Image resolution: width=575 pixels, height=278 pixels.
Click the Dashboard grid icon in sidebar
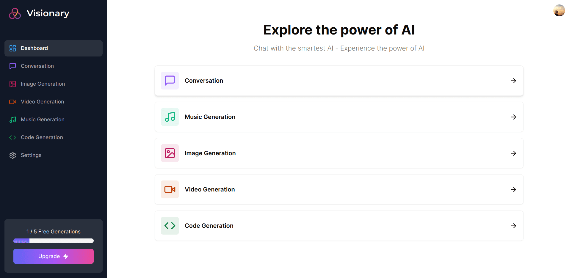pyautogui.click(x=12, y=48)
